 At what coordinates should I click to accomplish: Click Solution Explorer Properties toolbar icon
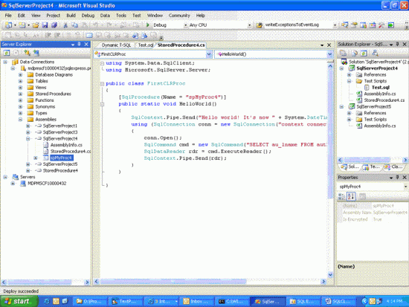pos(343,54)
